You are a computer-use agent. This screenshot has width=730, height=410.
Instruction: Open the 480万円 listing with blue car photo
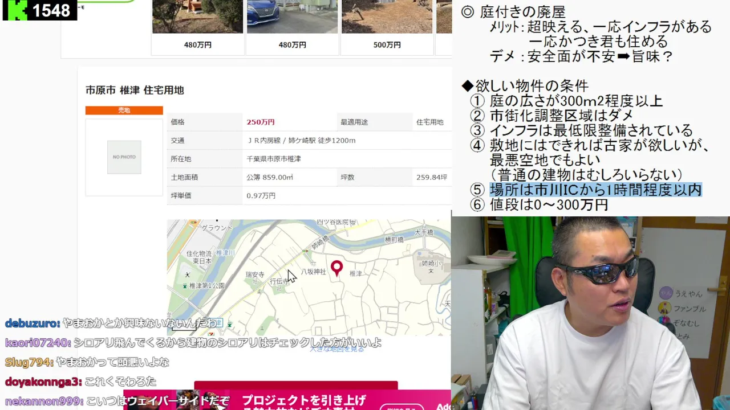coord(293,27)
